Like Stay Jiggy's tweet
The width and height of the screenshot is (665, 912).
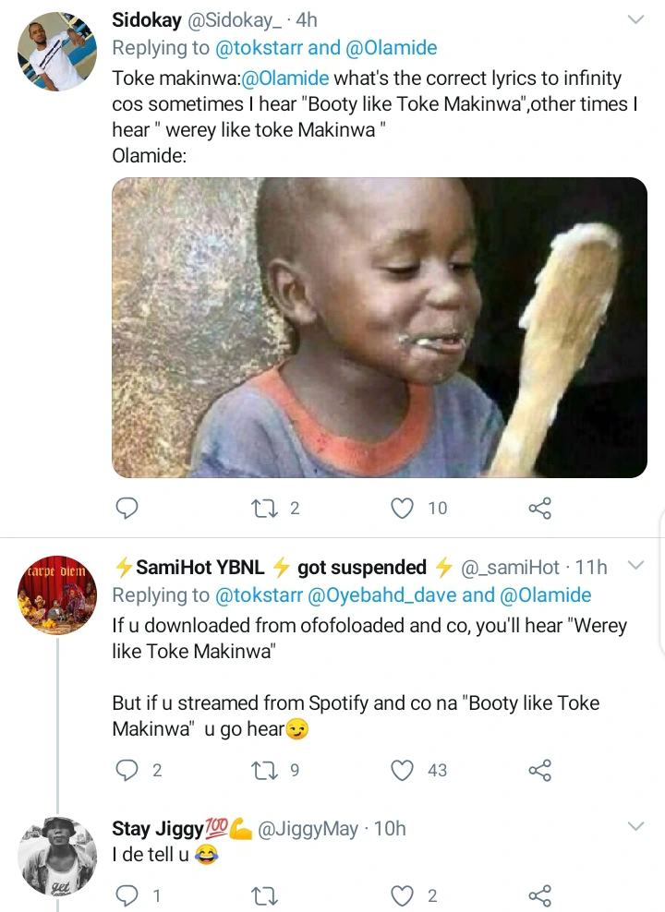(x=403, y=895)
